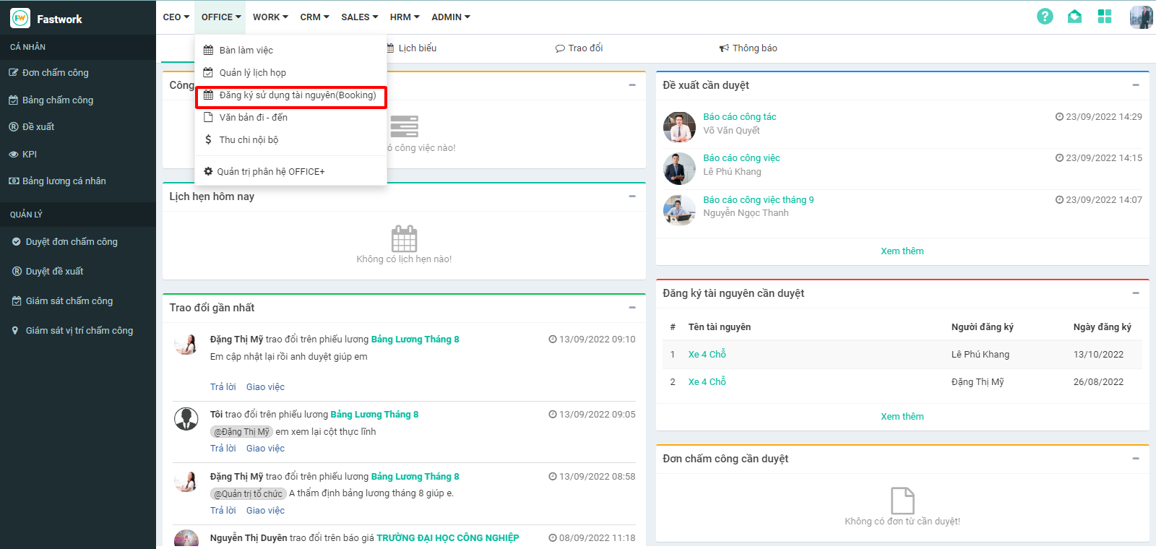Screen dimensions: 1156x549
Task: Open the mail envelope icon in header
Action: 1074,17
